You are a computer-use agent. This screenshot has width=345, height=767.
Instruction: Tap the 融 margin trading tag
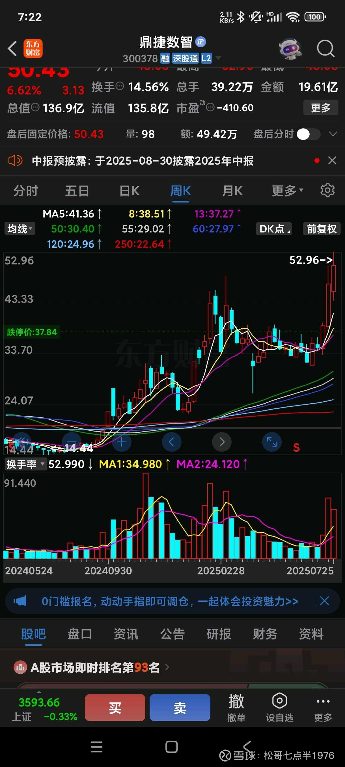[165, 58]
